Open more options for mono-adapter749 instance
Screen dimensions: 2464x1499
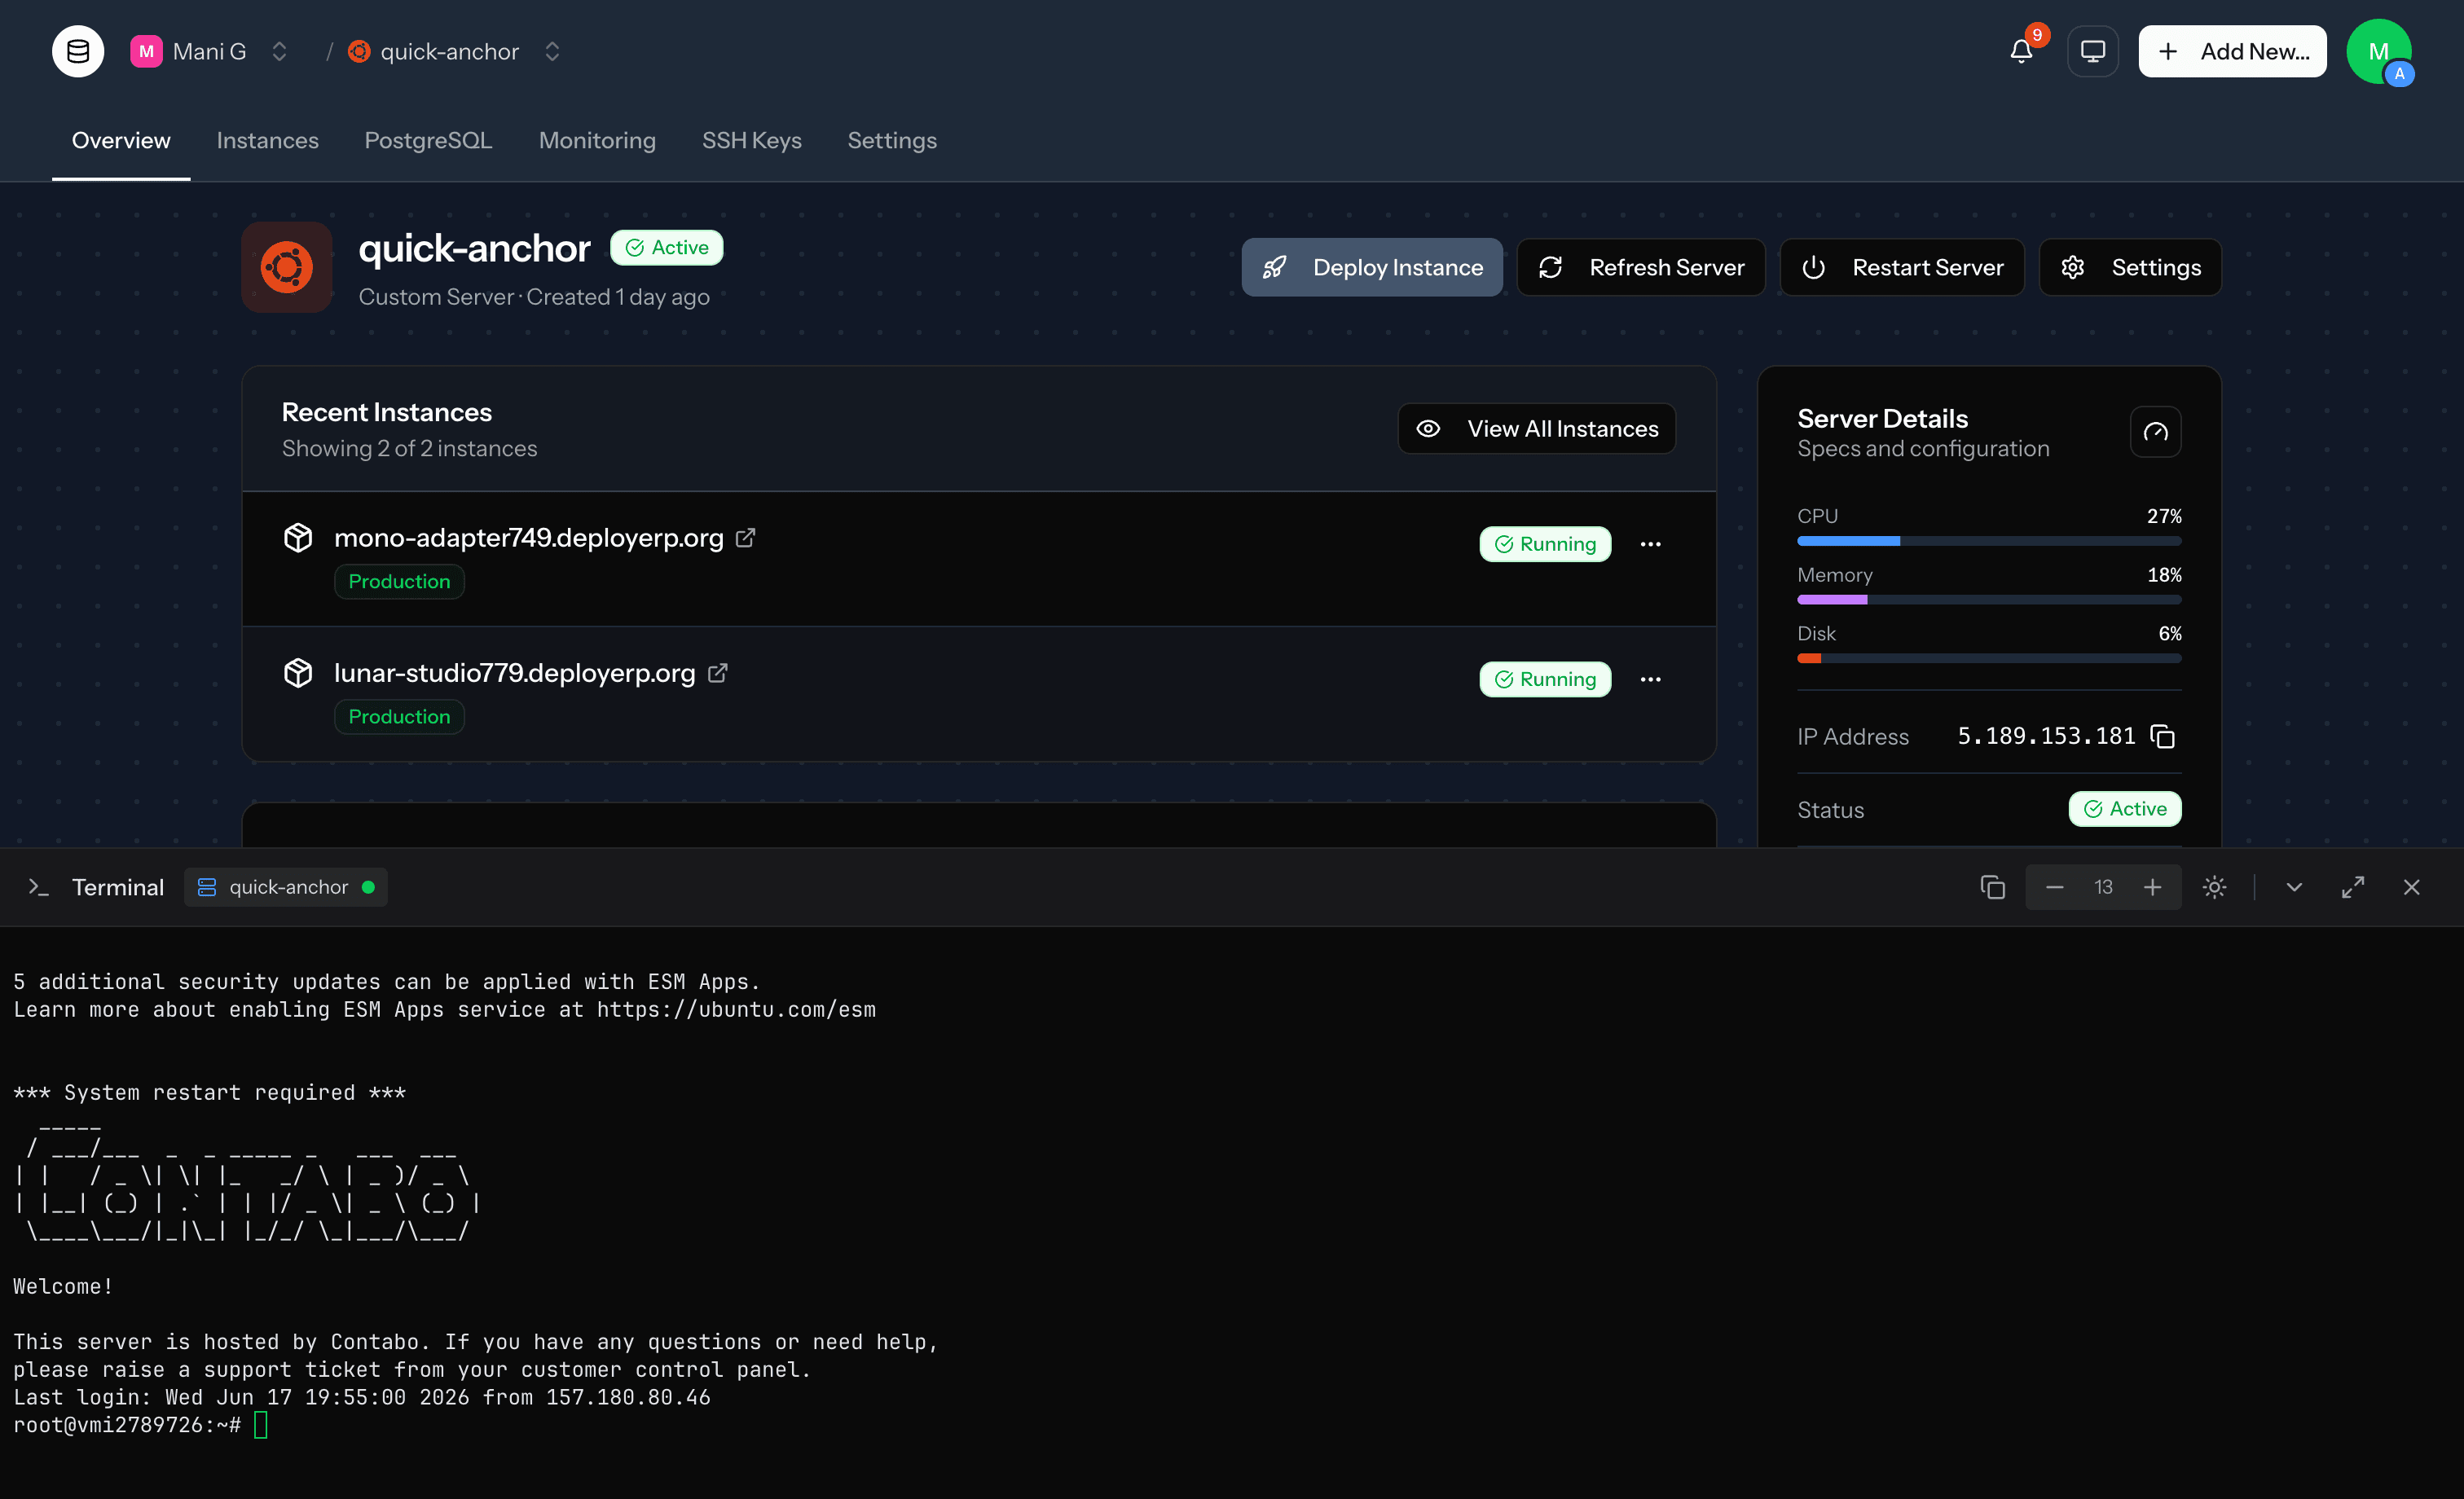pos(1650,544)
